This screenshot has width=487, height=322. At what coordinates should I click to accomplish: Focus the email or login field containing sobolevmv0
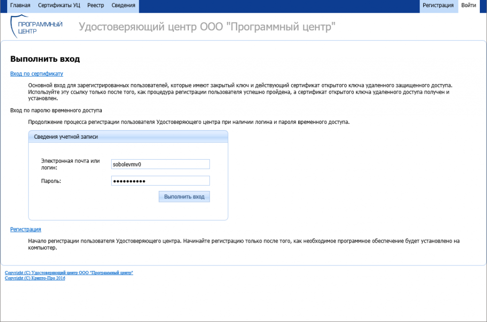point(160,164)
